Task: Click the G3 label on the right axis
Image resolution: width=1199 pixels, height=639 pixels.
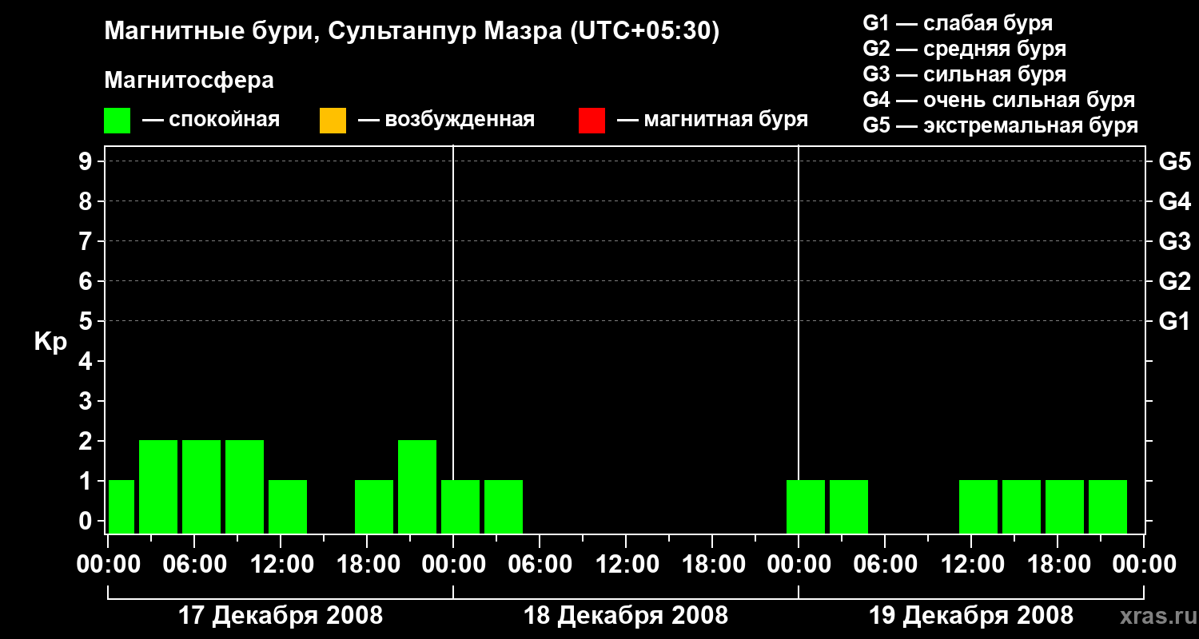Action: (x=1174, y=241)
